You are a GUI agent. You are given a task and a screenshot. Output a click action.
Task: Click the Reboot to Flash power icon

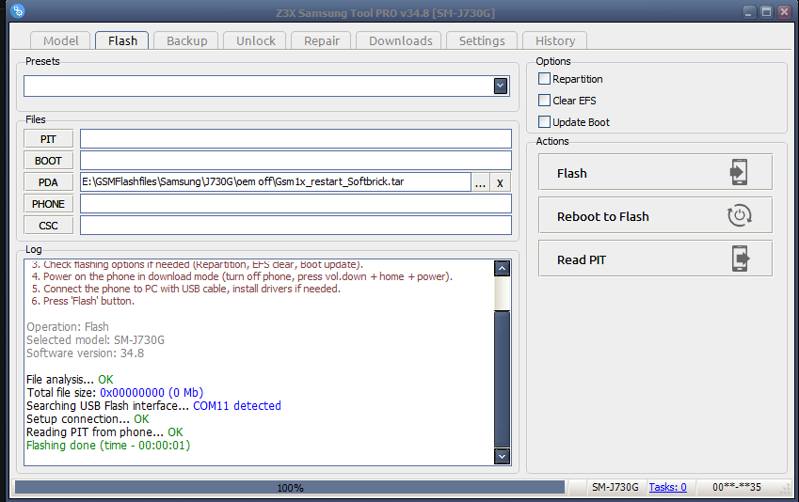[x=740, y=215]
